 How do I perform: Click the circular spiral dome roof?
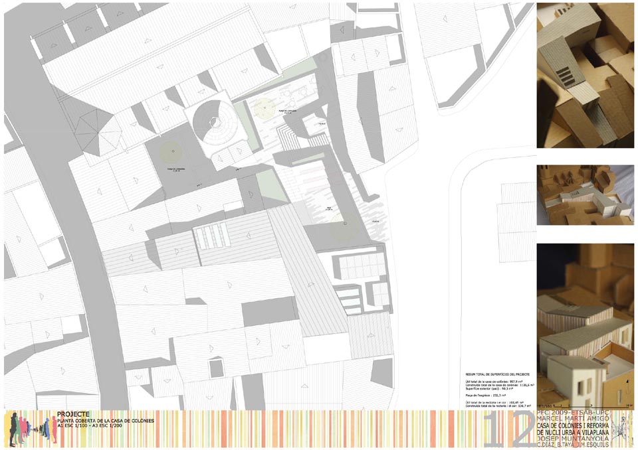[x=217, y=122]
